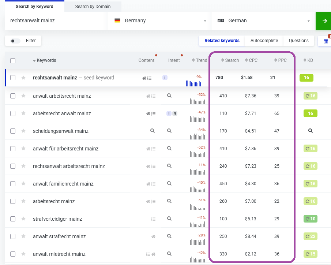331x265 pixels.
Task: Check anwalt arbeitsrecht mainz checkbox
Action: click(13, 96)
